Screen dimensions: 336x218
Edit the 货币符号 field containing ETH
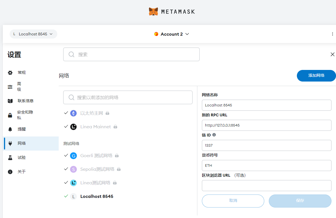(267, 166)
